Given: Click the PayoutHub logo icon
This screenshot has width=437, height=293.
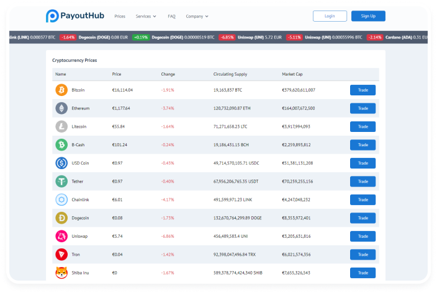Looking at the screenshot, I should click(53, 16).
